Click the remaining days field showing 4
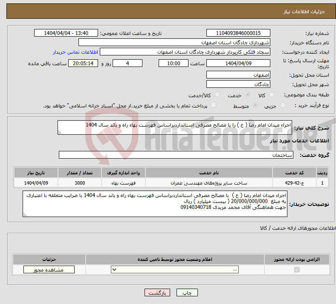 click(x=127, y=63)
